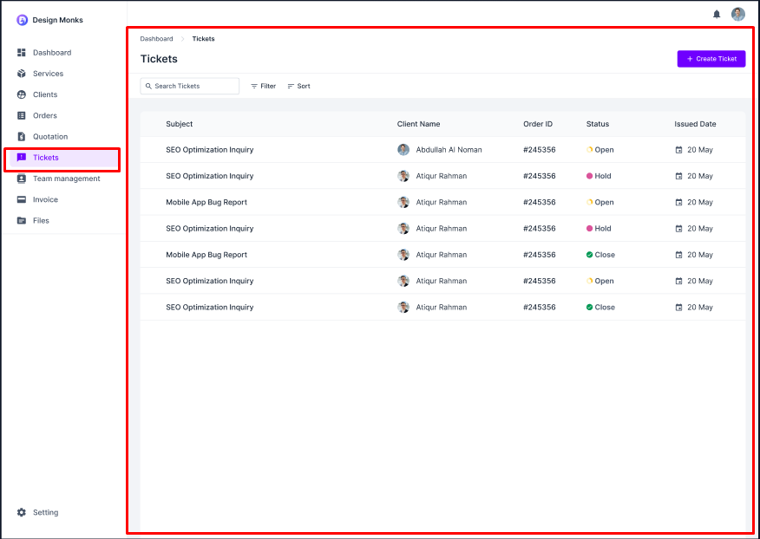Click the first Mobile App Bug Report subject
The image size is (760, 539).
coord(206,202)
